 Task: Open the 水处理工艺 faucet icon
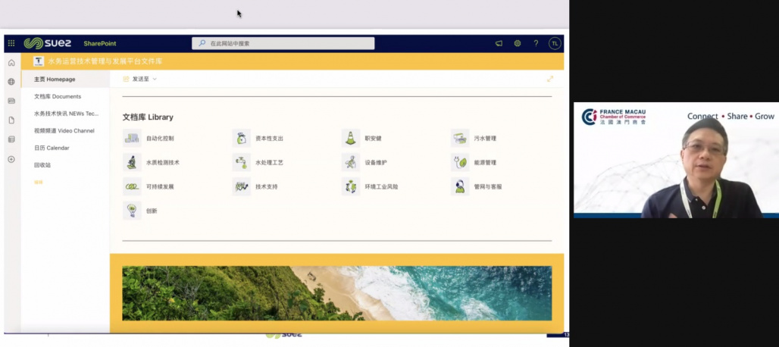[x=242, y=162]
